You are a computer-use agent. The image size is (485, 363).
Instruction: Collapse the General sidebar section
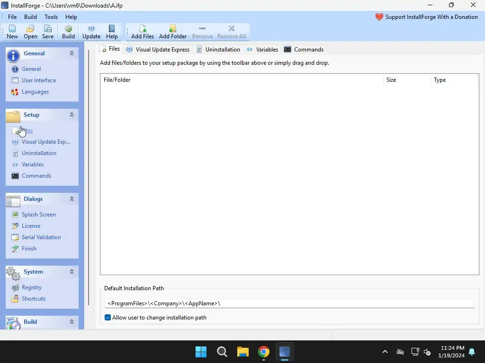click(x=72, y=53)
